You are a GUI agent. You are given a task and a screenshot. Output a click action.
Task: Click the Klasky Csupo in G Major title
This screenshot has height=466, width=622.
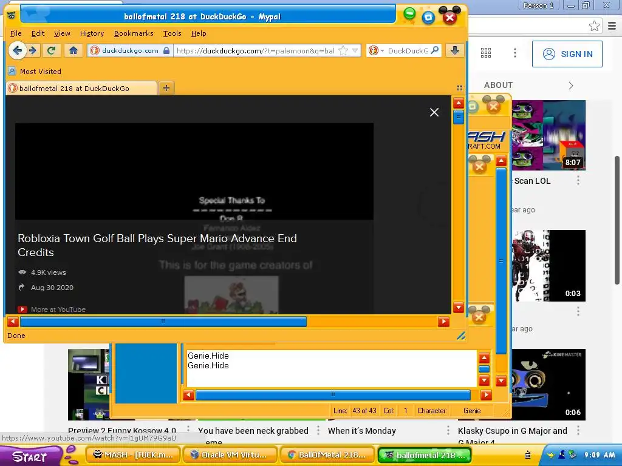(x=513, y=436)
